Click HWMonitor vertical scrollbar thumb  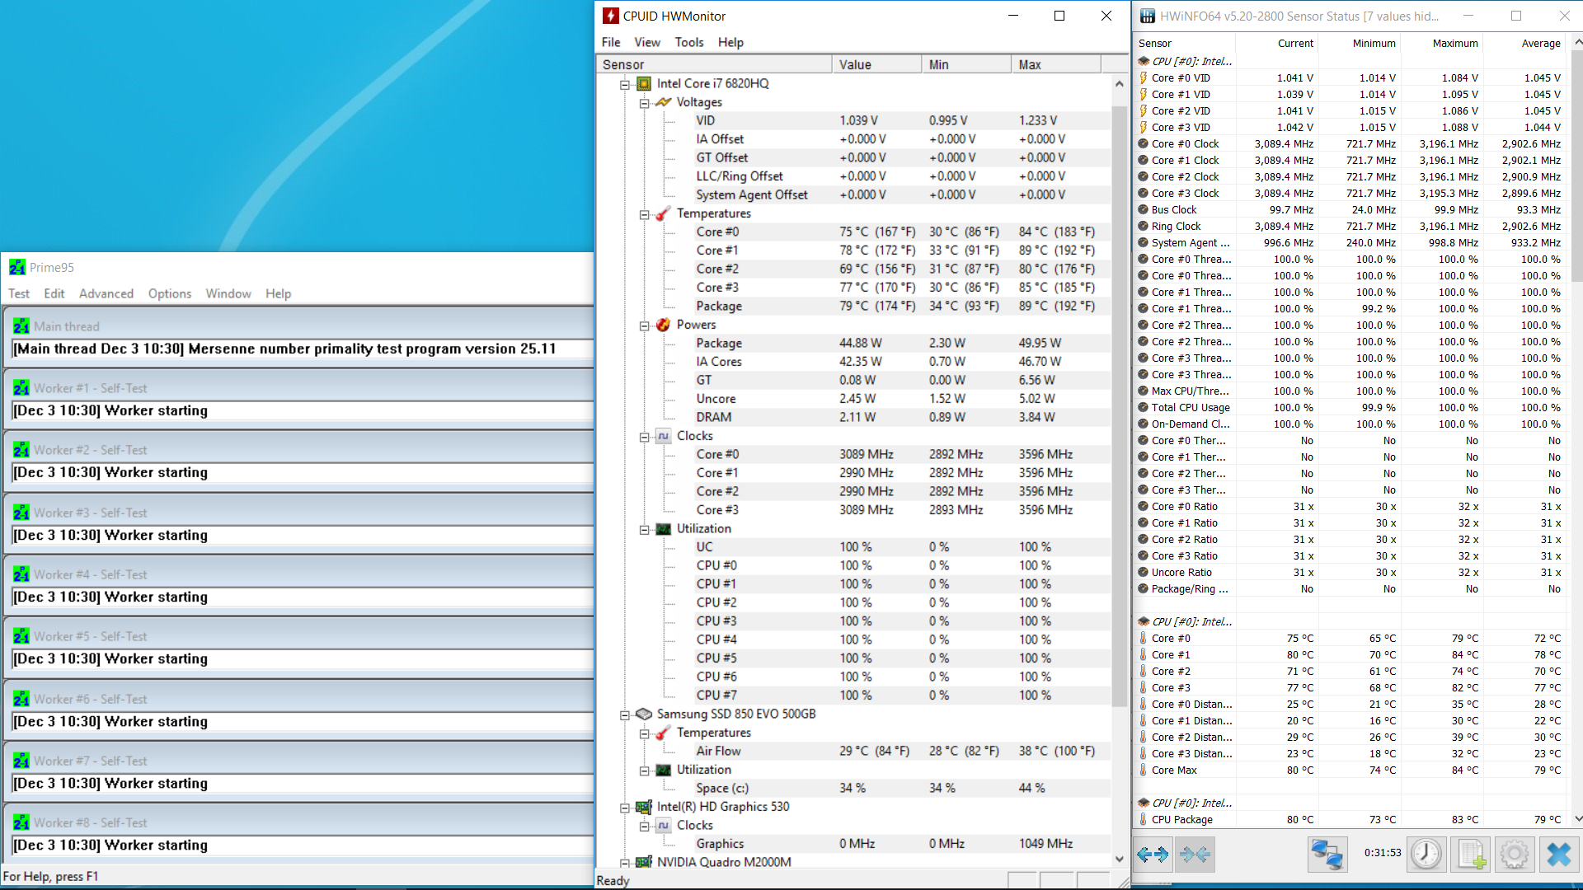[1119, 405]
